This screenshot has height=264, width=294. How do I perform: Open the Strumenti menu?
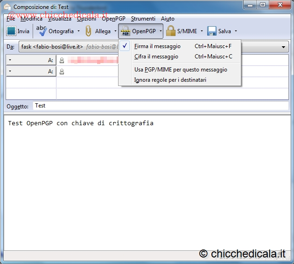click(143, 19)
